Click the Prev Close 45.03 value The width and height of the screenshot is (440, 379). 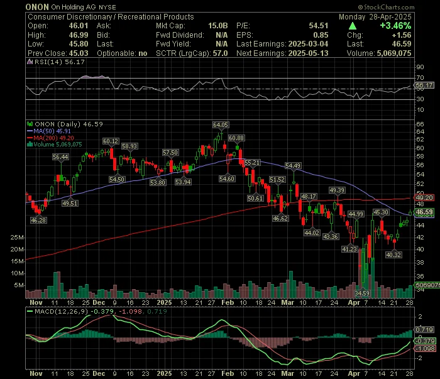click(79, 53)
